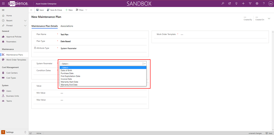Viewport: 274px width, 135px height.
Task: Open the app launcher waffle icon
Action: (x=3, y=4)
